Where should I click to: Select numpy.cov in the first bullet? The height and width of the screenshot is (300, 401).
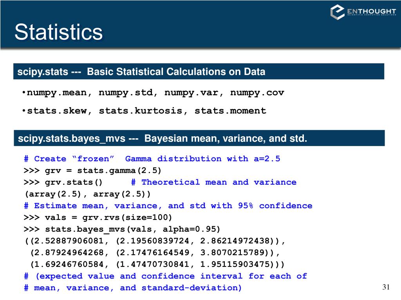(x=257, y=92)
